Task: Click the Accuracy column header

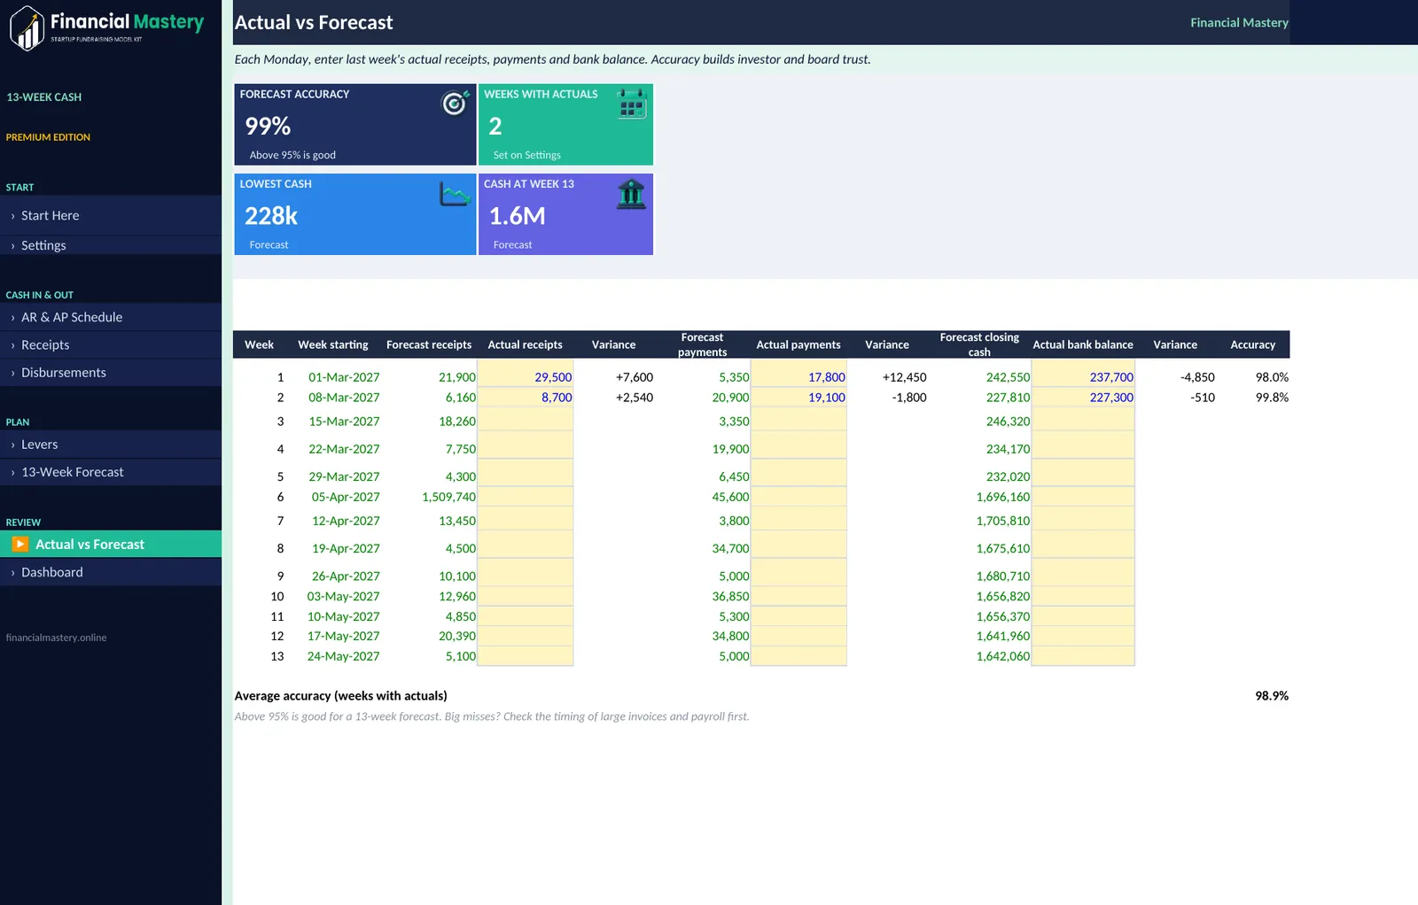Action: coord(1252,344)
